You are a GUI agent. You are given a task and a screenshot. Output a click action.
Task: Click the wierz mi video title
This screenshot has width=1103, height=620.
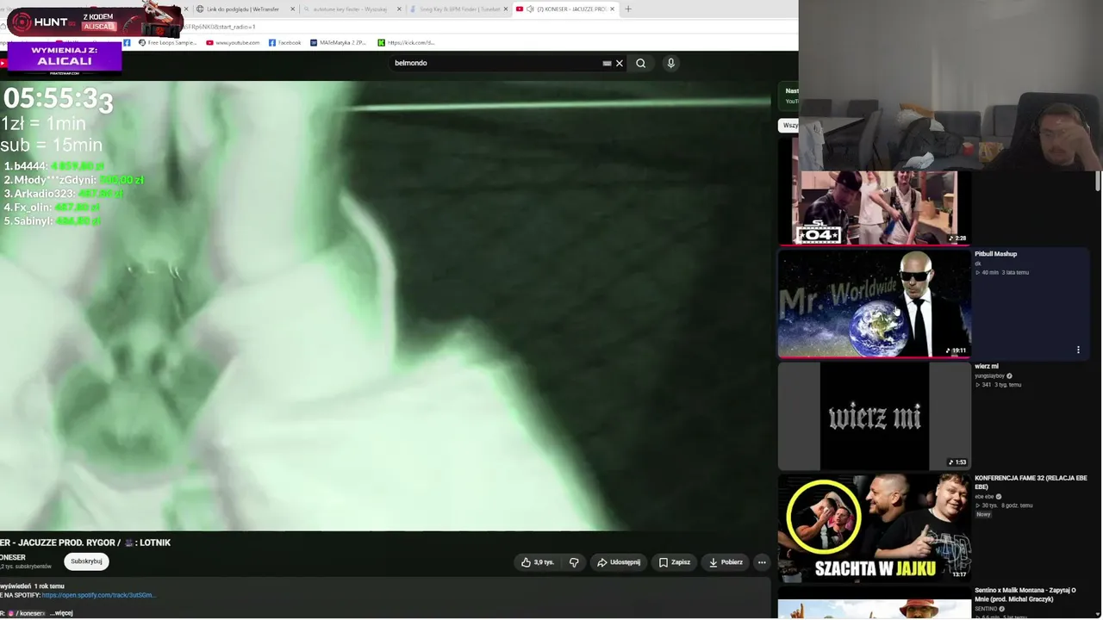(x=987, y=367)
